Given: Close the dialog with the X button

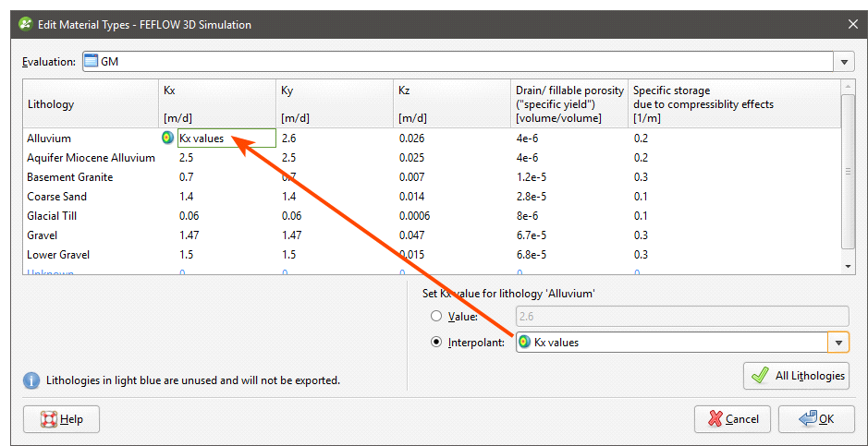Looking at the screenshot, I should tap(851, 24).
